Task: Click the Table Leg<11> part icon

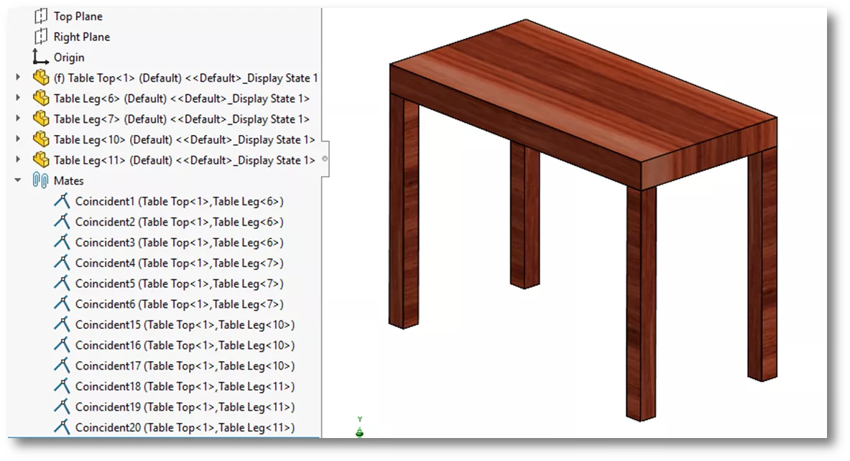Action: coord(41,160)
